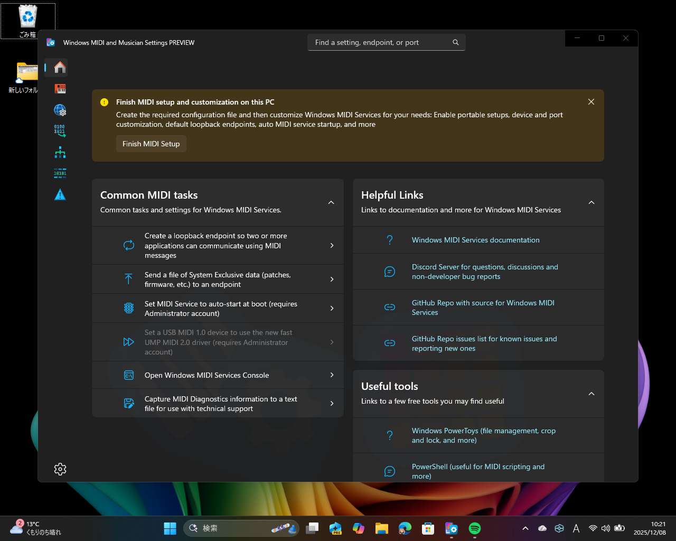Open Spotify from the taskbar
Viewport: 676px width, 541px height.
pyautogui.click(x=474, y=528)
